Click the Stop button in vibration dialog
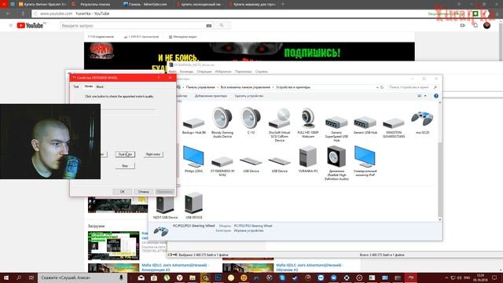Screen dimensions: 503x283 pyautogui.click(x=125, y=166)
